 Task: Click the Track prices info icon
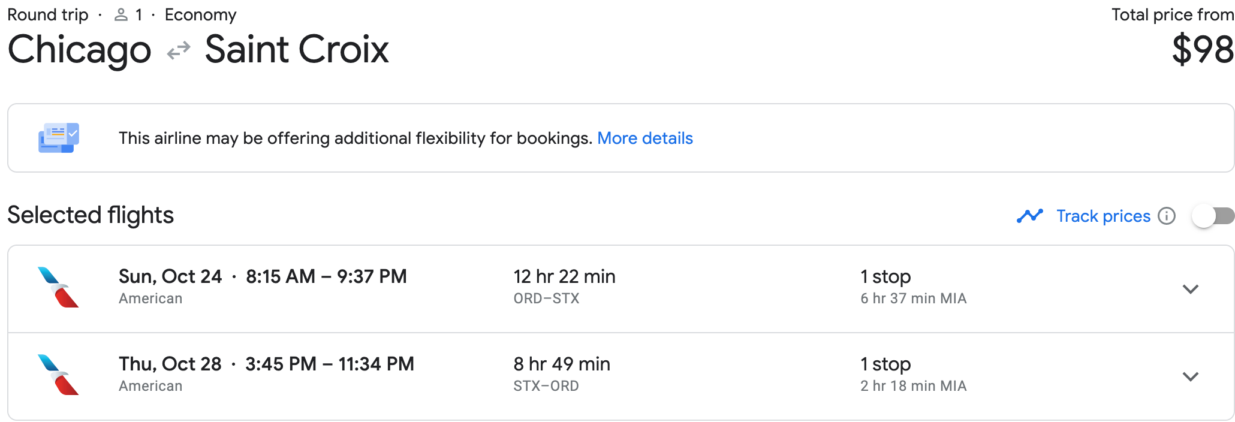(1167, 216)
